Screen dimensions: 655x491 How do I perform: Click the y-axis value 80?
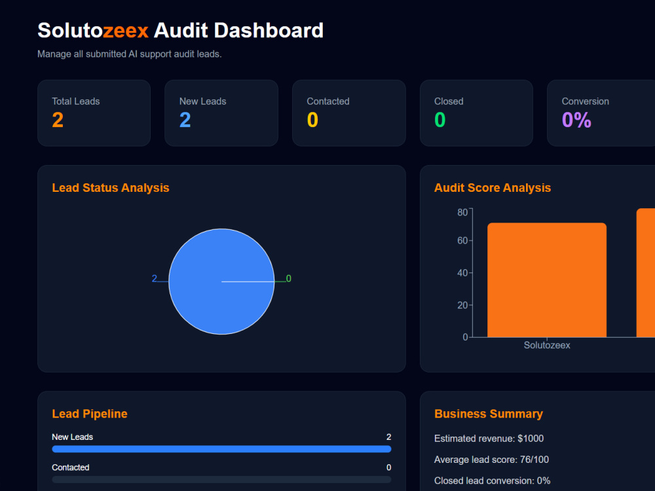tap(462, 213)
